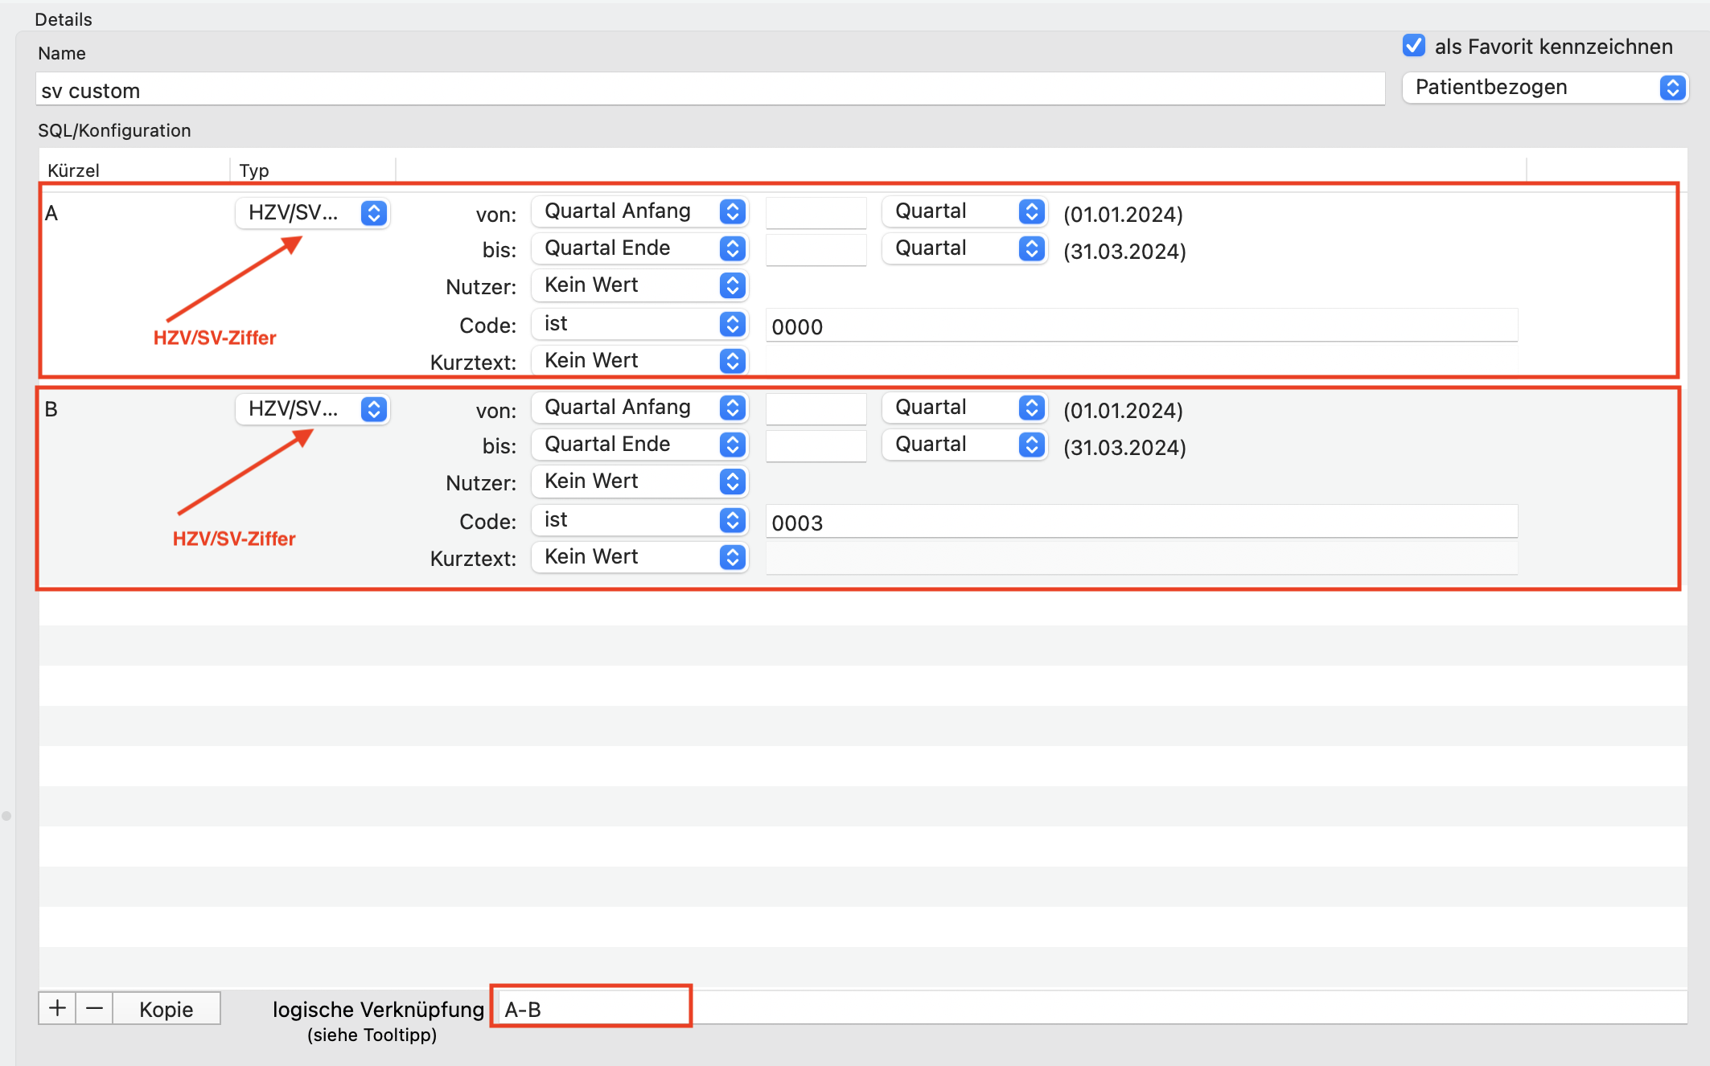Open row A HZV/SV type dropdown
This screenshot has width=1710, height=1066.
point(312,213)
